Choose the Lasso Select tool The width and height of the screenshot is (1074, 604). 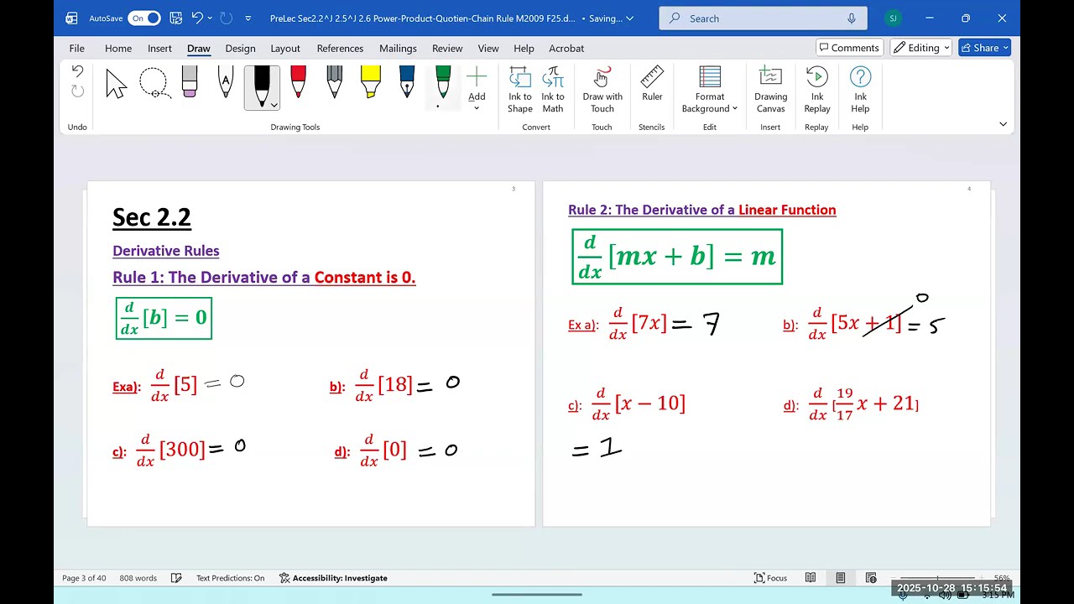[x=154, y=85]
